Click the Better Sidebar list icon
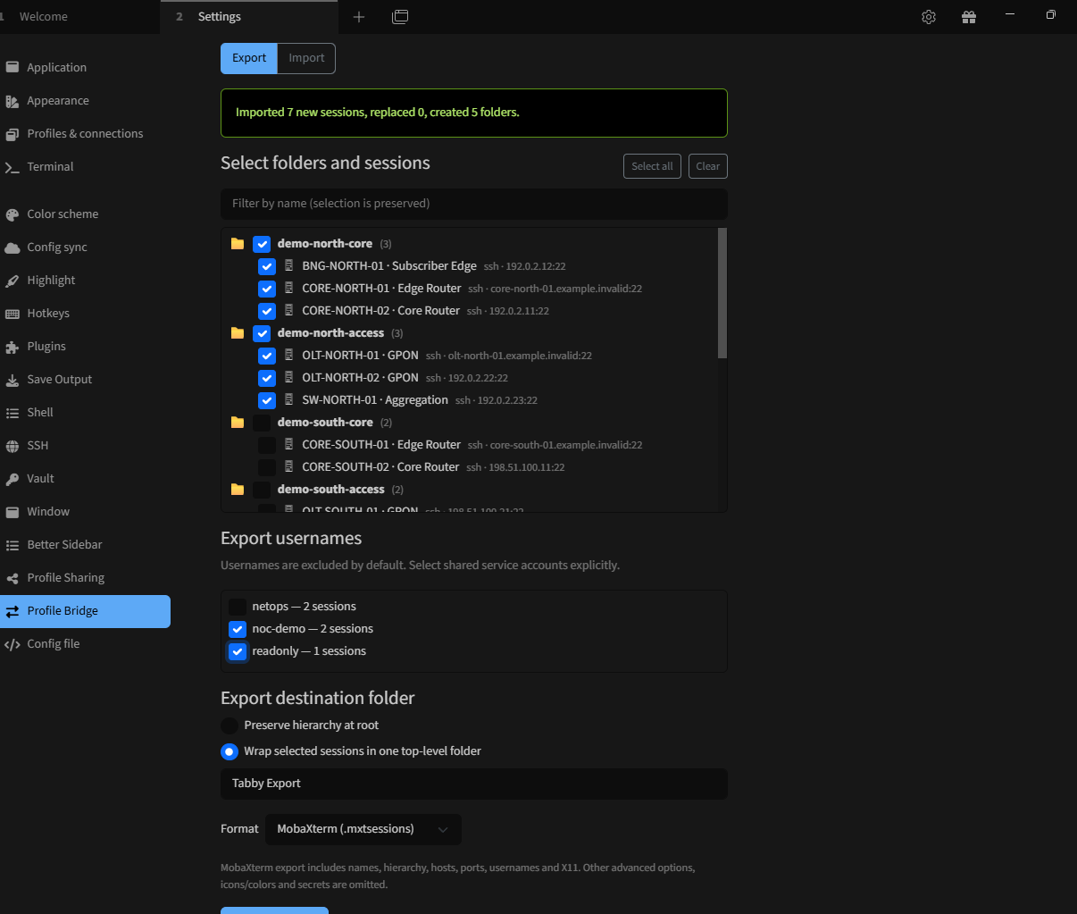The width and height of the screenshot is (1077, 914). click(x=12, y=545)
